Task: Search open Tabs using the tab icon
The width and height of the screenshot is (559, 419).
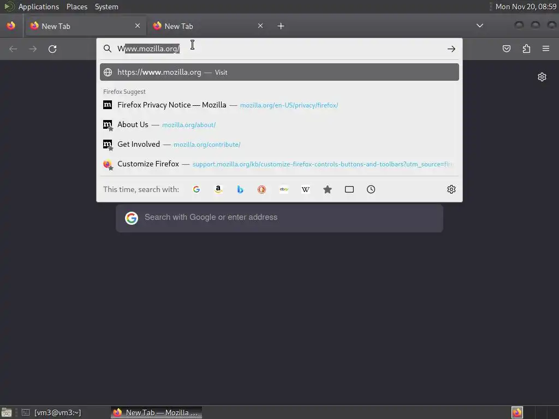Action: pyautogui.click(x=349, y=189)
